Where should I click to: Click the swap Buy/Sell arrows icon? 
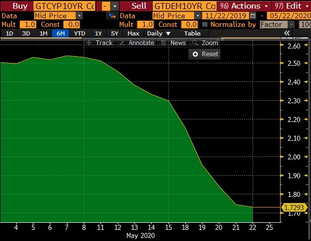[113, 16]
